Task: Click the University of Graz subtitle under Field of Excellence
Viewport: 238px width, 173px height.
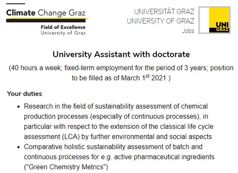Action: point(63,33)
